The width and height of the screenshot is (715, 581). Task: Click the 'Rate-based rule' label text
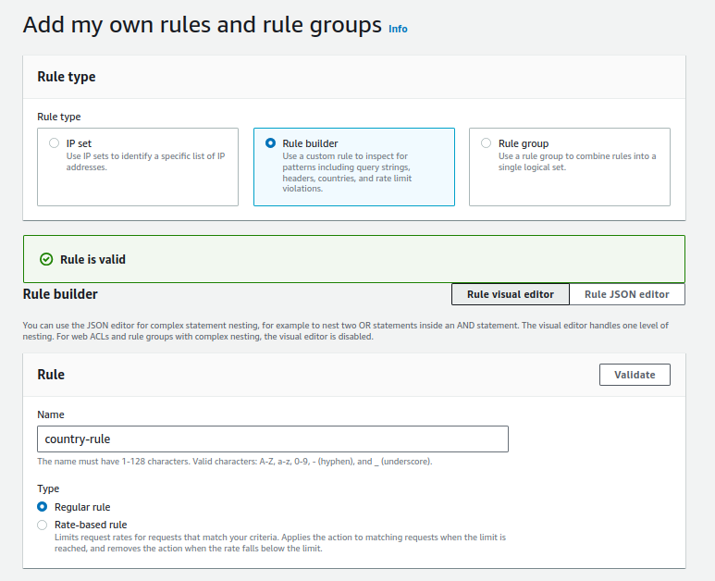tap(91, 525)
